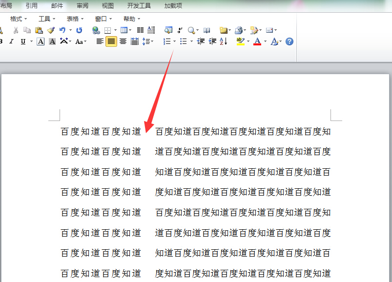Click the print preview documents icon
The image size is (392, 282).
[239, 30]
